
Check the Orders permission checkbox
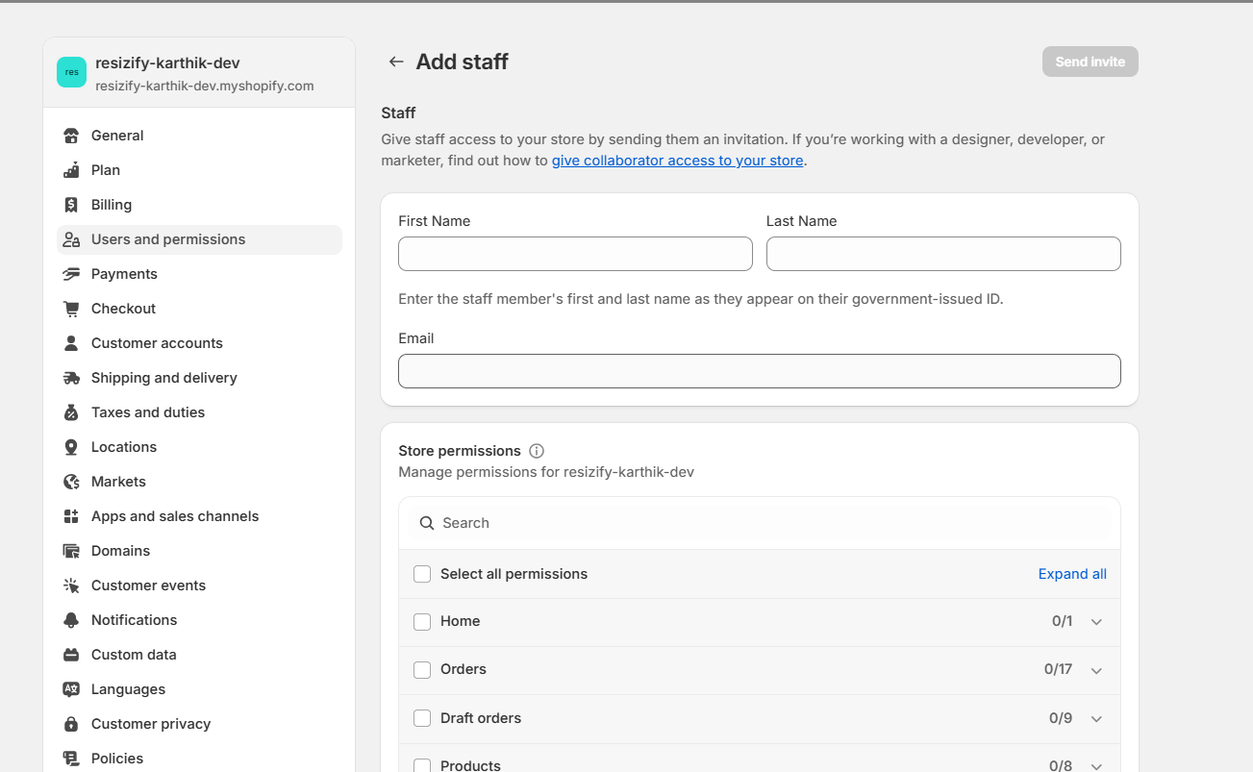pyautogui.click(x=422, y=669)
